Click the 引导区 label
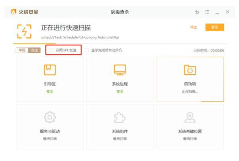Screen dimensions: 239x161 50,84
